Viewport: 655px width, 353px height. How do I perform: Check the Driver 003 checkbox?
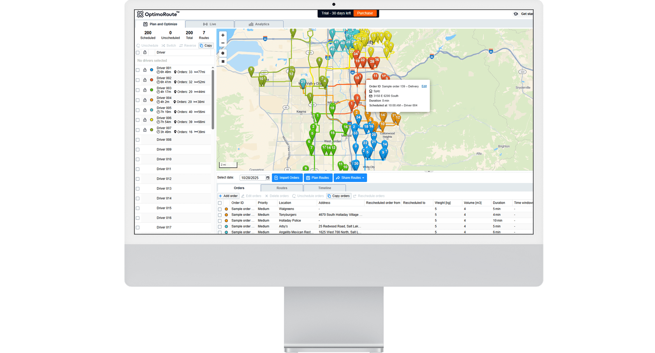click(138, 90)
